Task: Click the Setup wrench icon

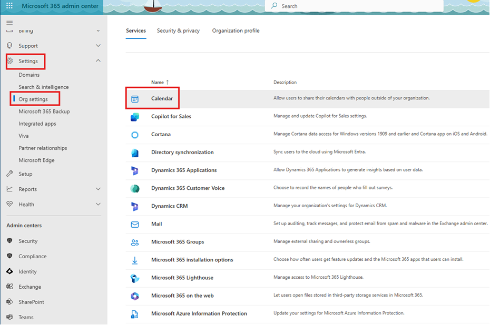Action: click(x=9, y=174)
